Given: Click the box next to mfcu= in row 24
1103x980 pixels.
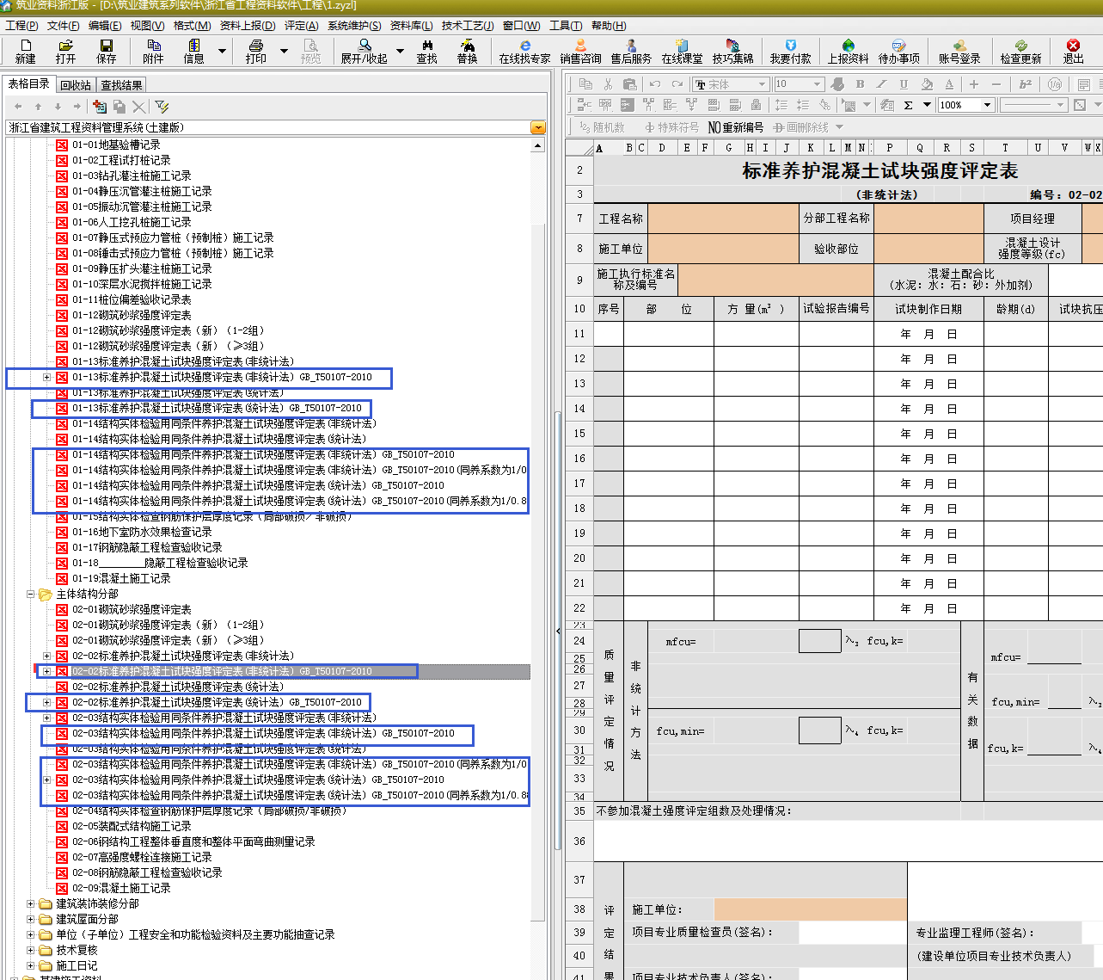Looking at the screenshot, I should (x=819, y=641).
